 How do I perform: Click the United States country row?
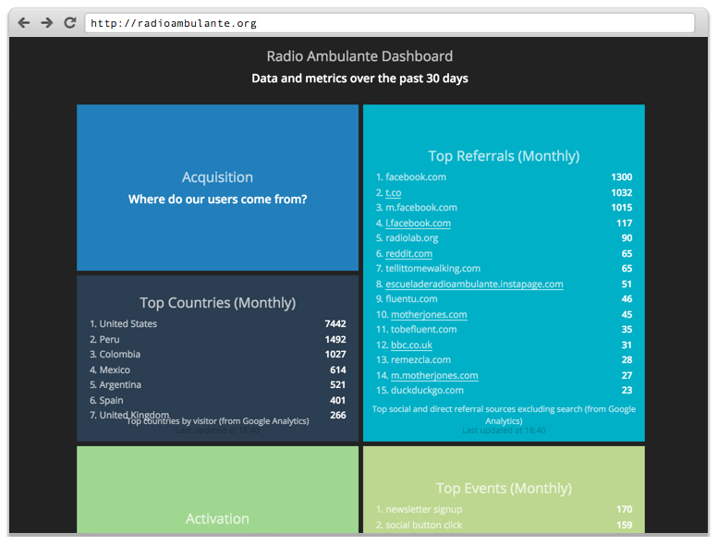point(217,324)
